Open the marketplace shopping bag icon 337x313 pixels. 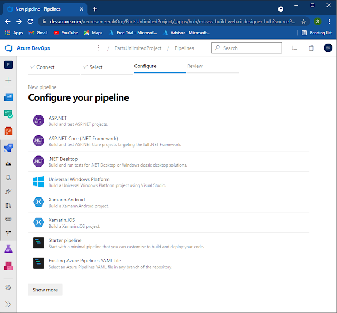(311, 47)
